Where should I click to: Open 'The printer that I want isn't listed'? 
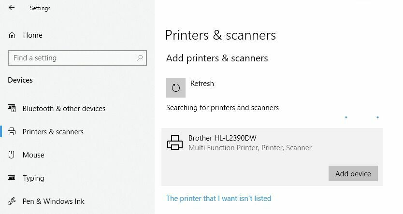pyautogui.click(x=219, y=199)
